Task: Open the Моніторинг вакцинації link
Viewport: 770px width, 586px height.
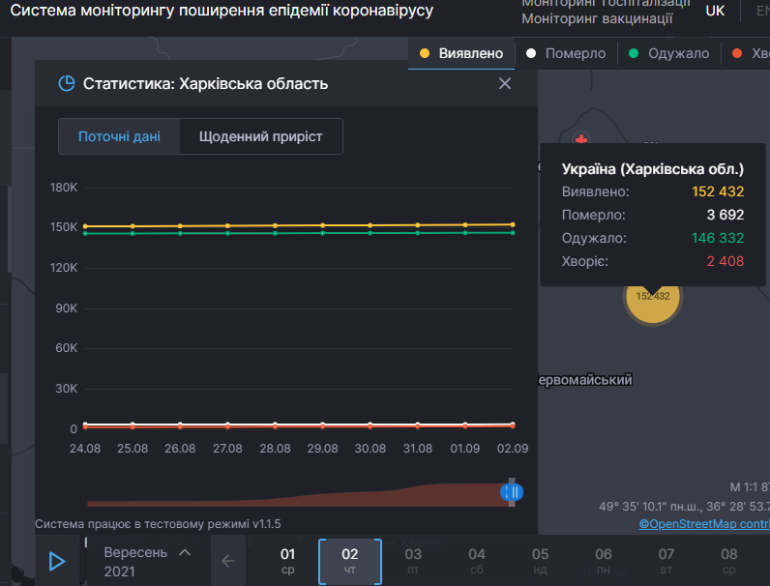Action: click(x=597, y=19)
